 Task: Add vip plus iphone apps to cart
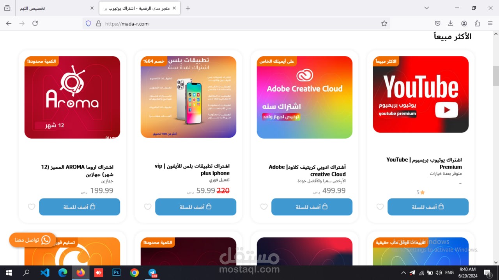click(196, 207)
